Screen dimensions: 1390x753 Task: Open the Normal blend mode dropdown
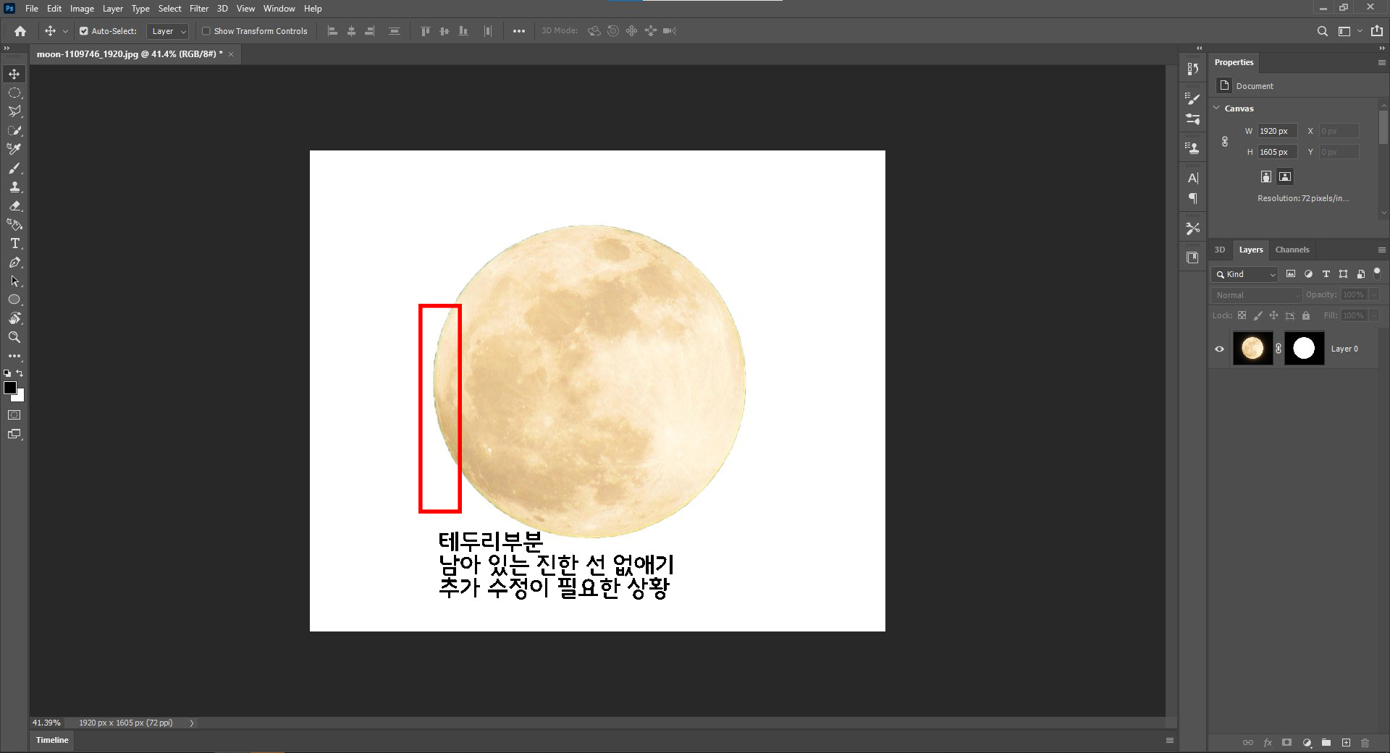1257,295
